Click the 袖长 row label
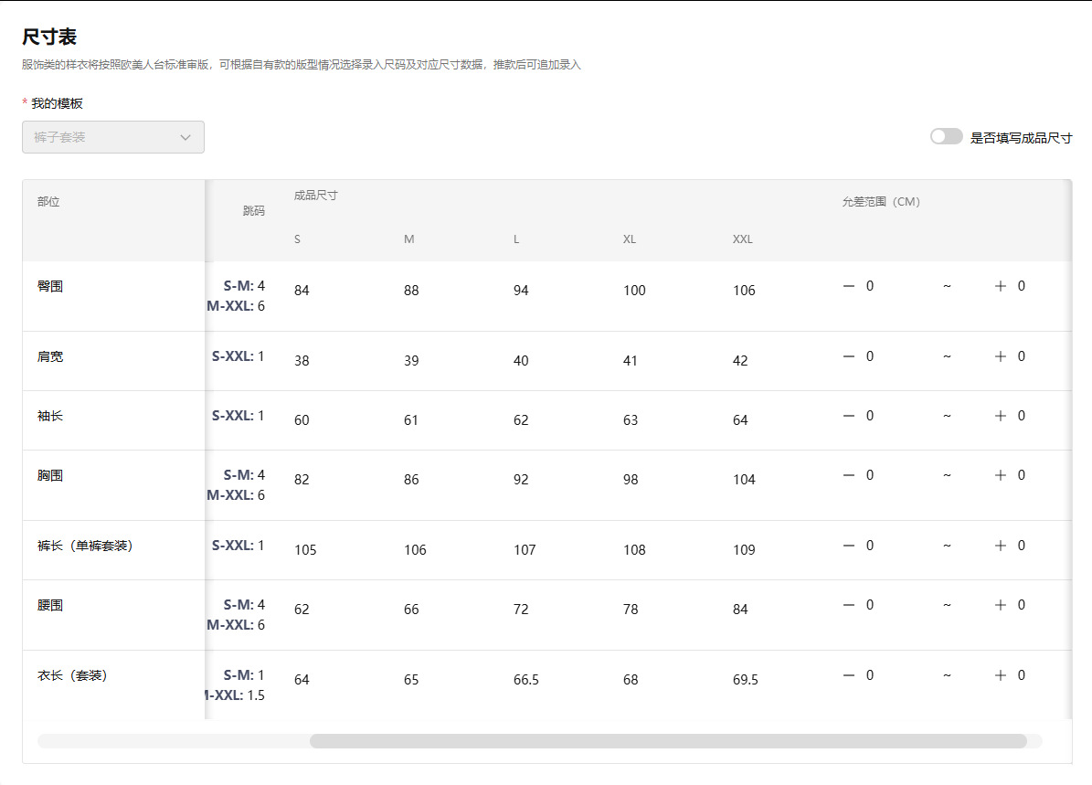 pyautogui.click(x=51, y=415)
